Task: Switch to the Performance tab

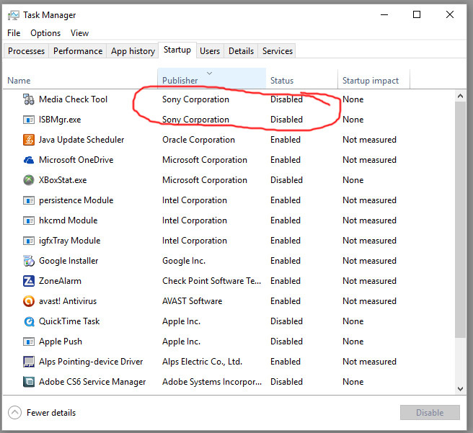Action: coord(78,51)
